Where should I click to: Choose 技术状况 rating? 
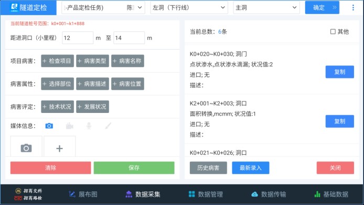point(57,107)
